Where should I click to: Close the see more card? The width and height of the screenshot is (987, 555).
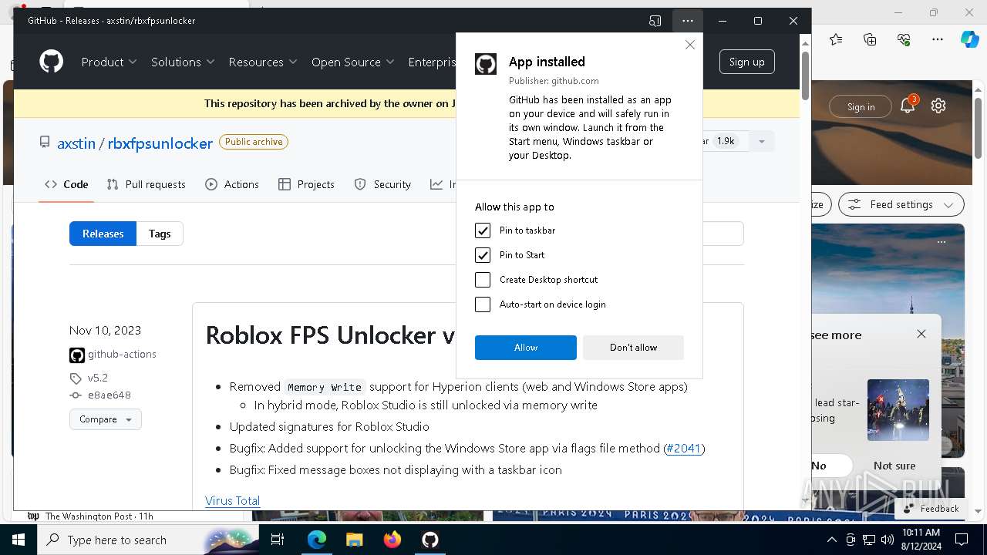(921, 334)
